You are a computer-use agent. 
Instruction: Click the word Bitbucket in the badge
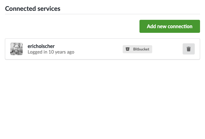pos(141,49)
